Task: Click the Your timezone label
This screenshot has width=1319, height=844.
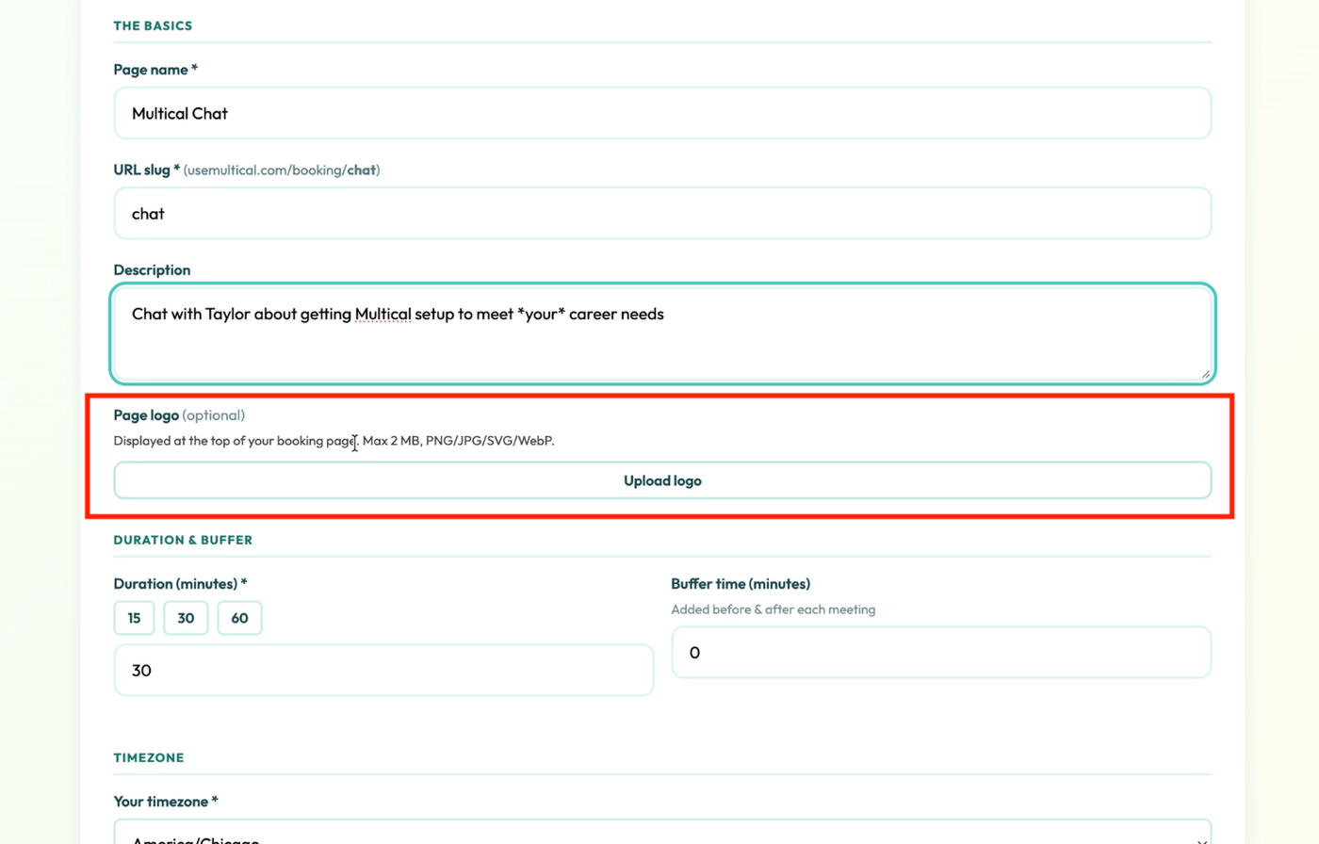Action: point(165,802)
